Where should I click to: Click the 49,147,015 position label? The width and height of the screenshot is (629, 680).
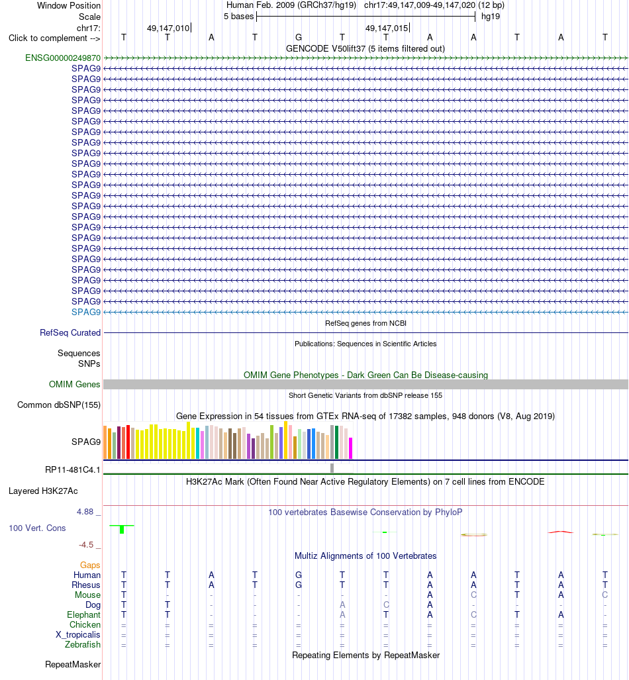coord(387,28)
